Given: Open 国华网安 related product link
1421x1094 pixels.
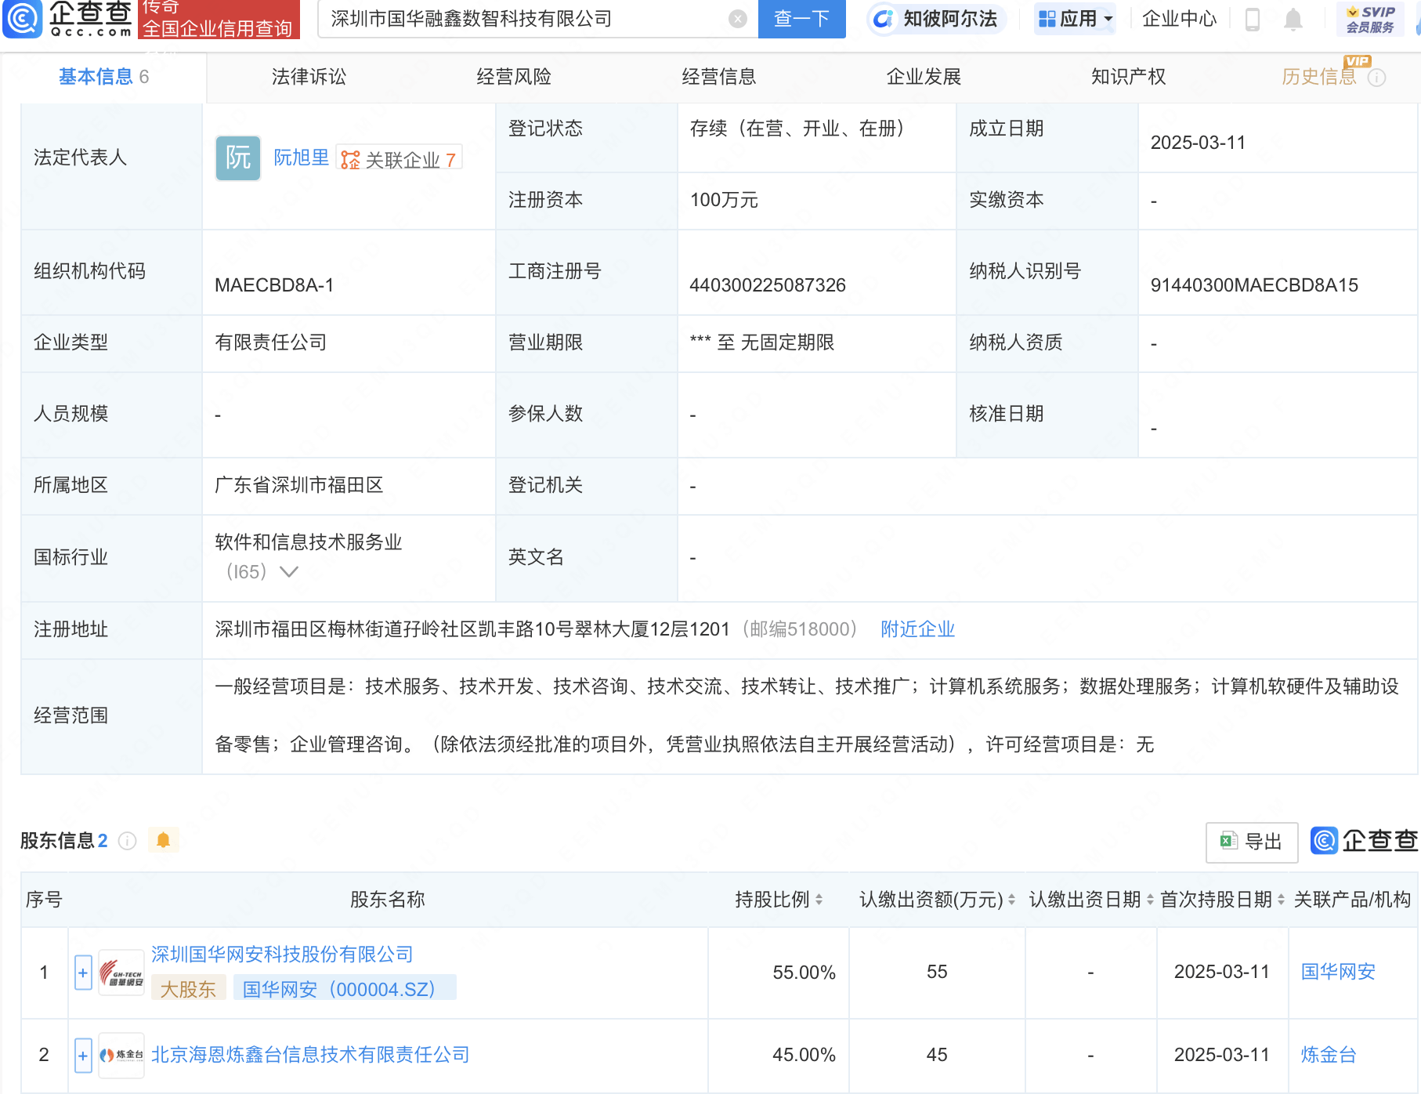Looking at the screenshot, I should [x=1338, y=972].
